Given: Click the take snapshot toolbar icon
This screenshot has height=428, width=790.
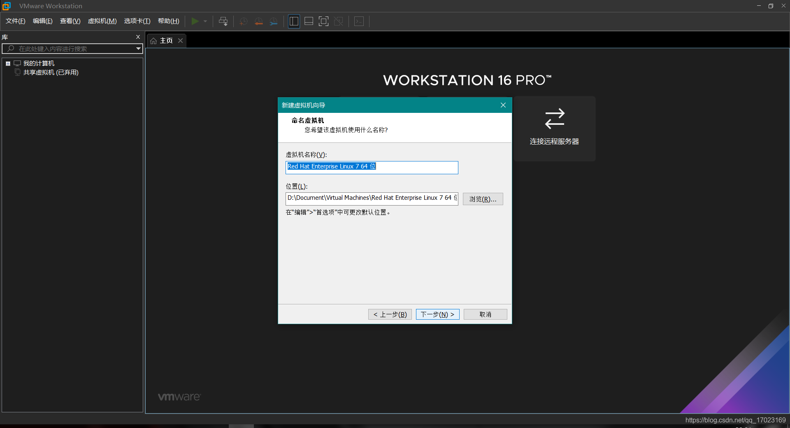Looking at the screenshot, I should pyautogui.click(x=243, y=21).
